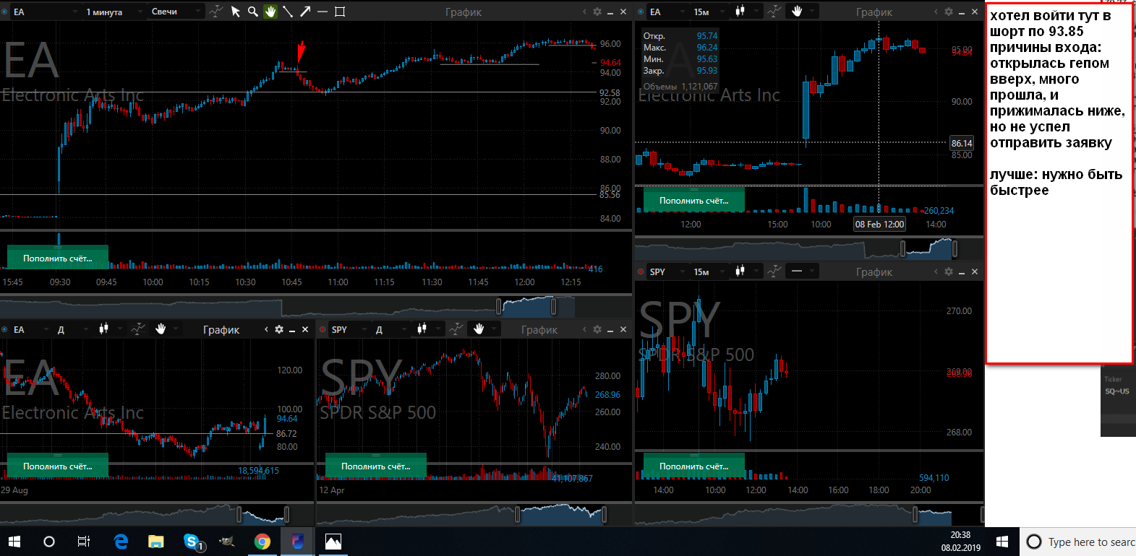Click 'Пополнить счёт...' button in SPY daily chart
This screenshot has width=1136, height=556.
click(376, 466)
